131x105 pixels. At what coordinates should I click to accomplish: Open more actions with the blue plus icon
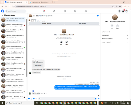(29, 99)
